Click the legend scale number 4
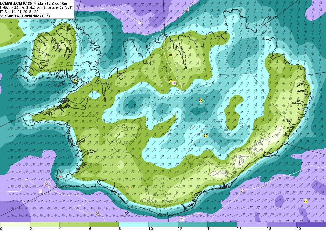Image resolution: width=326 pixels, height=231 pixels. click(60, 229)
